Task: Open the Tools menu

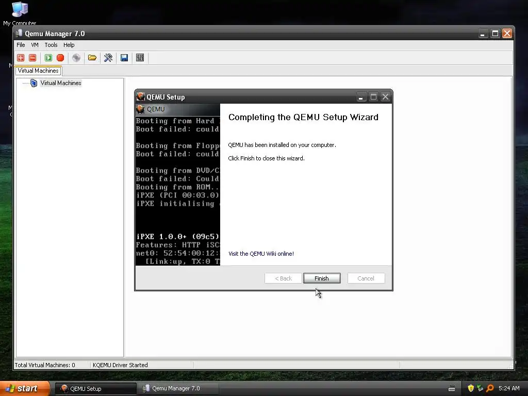Action: (x=51, y=45)
